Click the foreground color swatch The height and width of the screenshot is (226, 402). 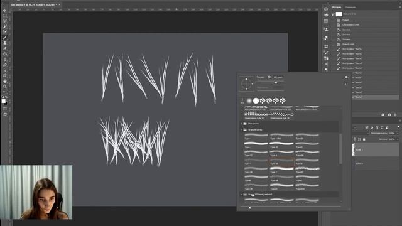pos(3,101)
